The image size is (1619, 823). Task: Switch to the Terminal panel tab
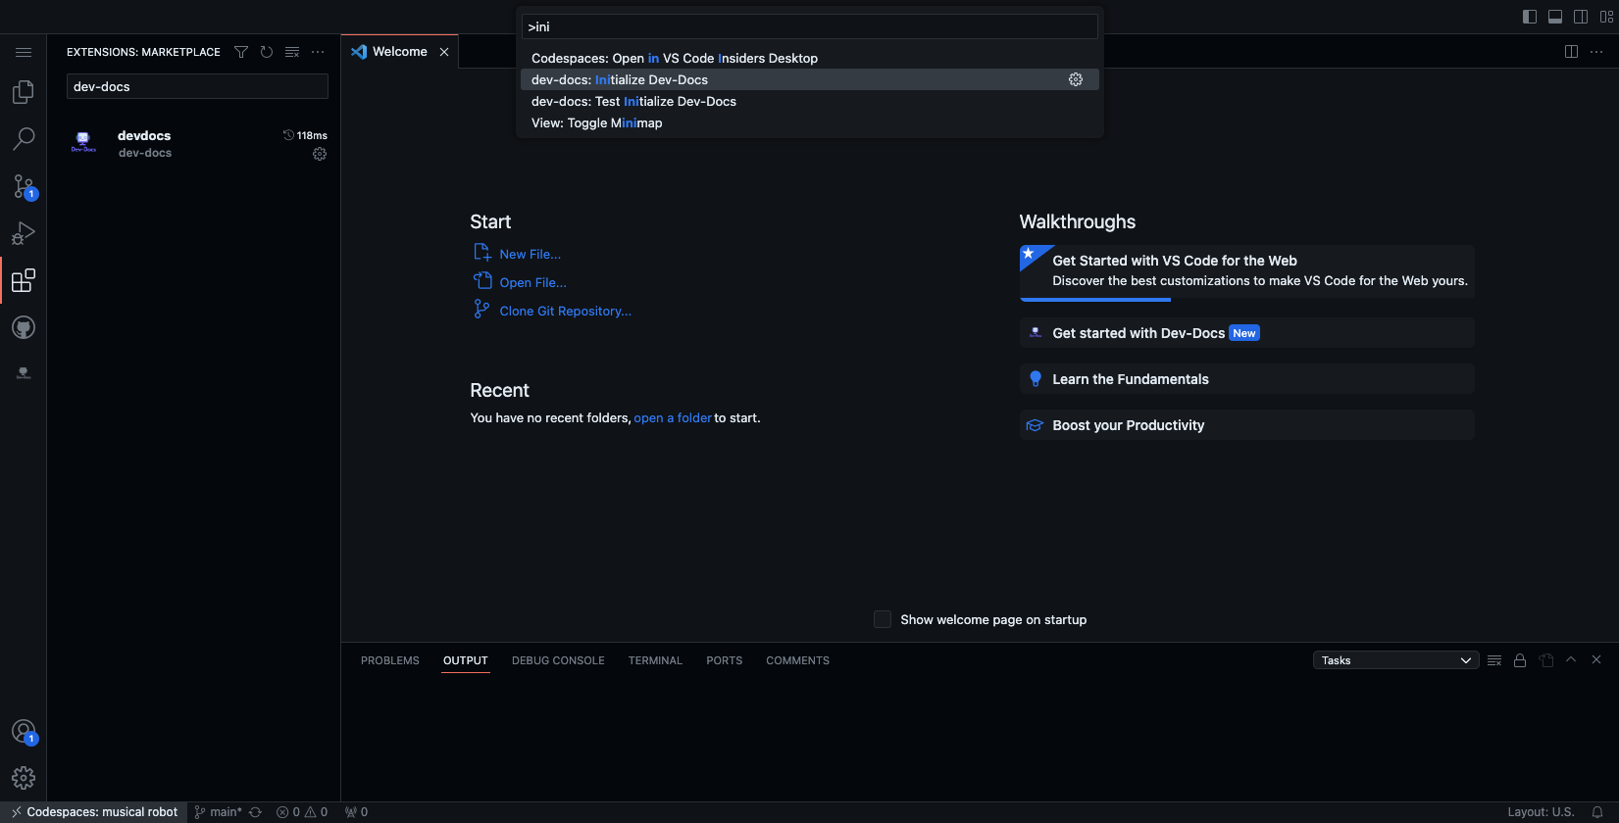pyautogui.click(x=654, y=660)
